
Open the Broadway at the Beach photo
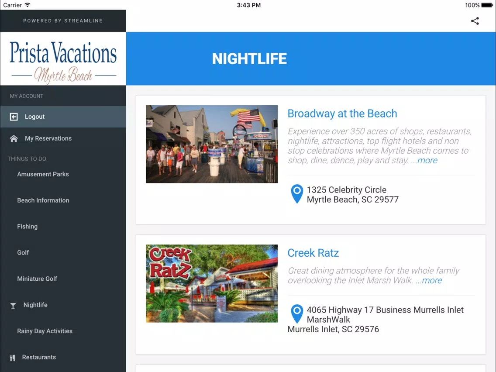coord(212,144)
